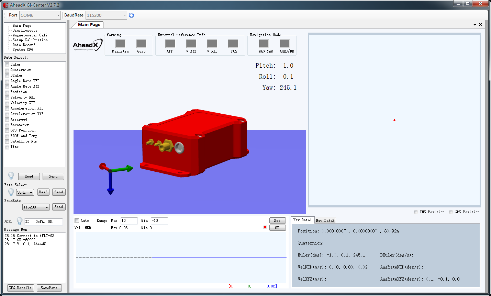491x296 pixels.
Task: Click the ACK light bulb indicator
Action: coord(20,221)
